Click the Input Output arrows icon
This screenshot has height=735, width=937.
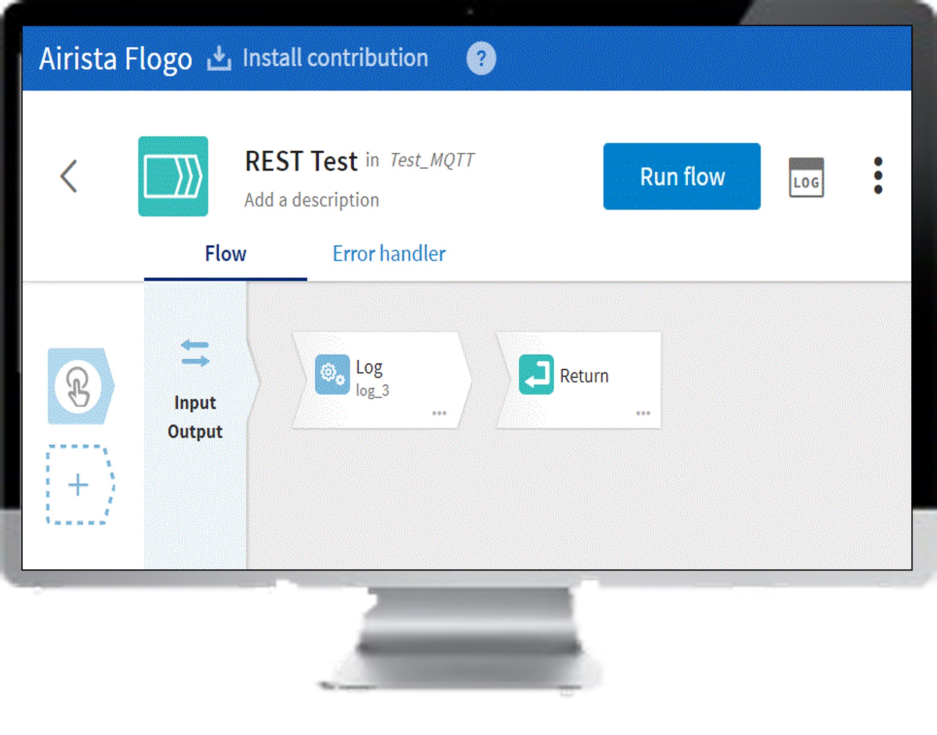195,353
